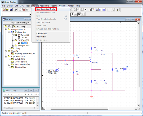Screen dimensions: 143x116
Task: Click the Cross Reference toolbar icon
Action: click(x=100, y=9)
